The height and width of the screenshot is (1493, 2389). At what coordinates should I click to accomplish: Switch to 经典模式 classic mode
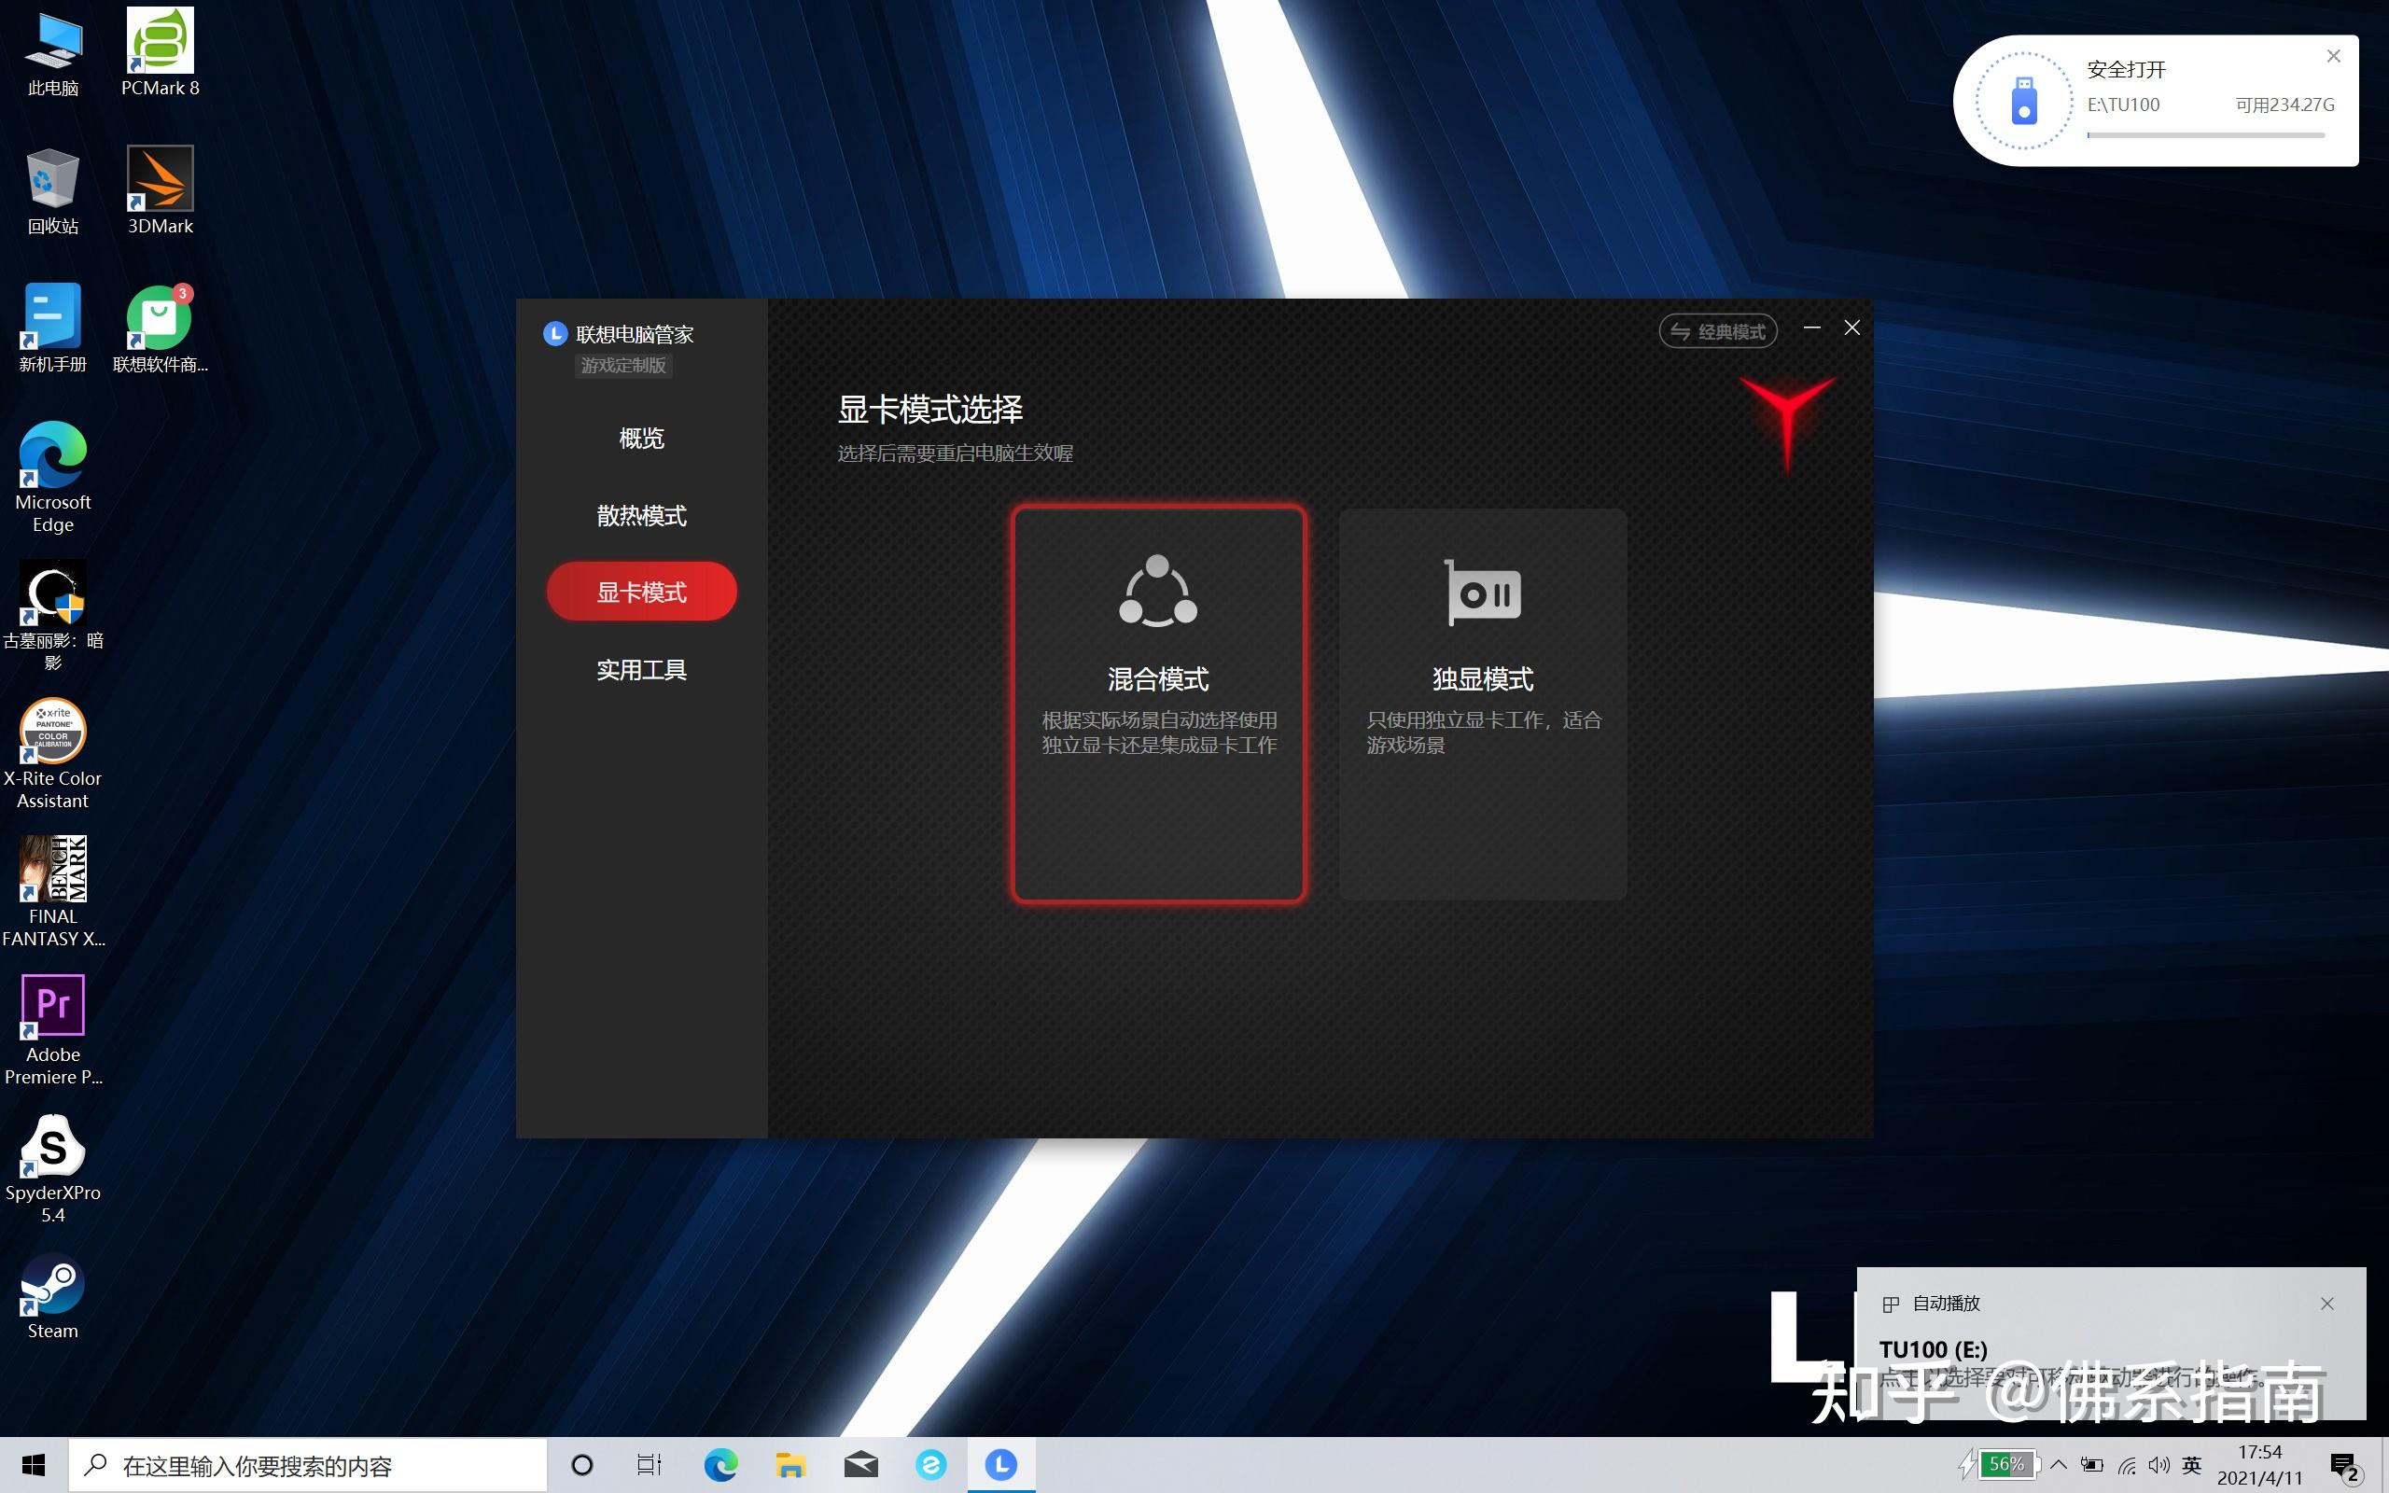[x=1718, y=332]
